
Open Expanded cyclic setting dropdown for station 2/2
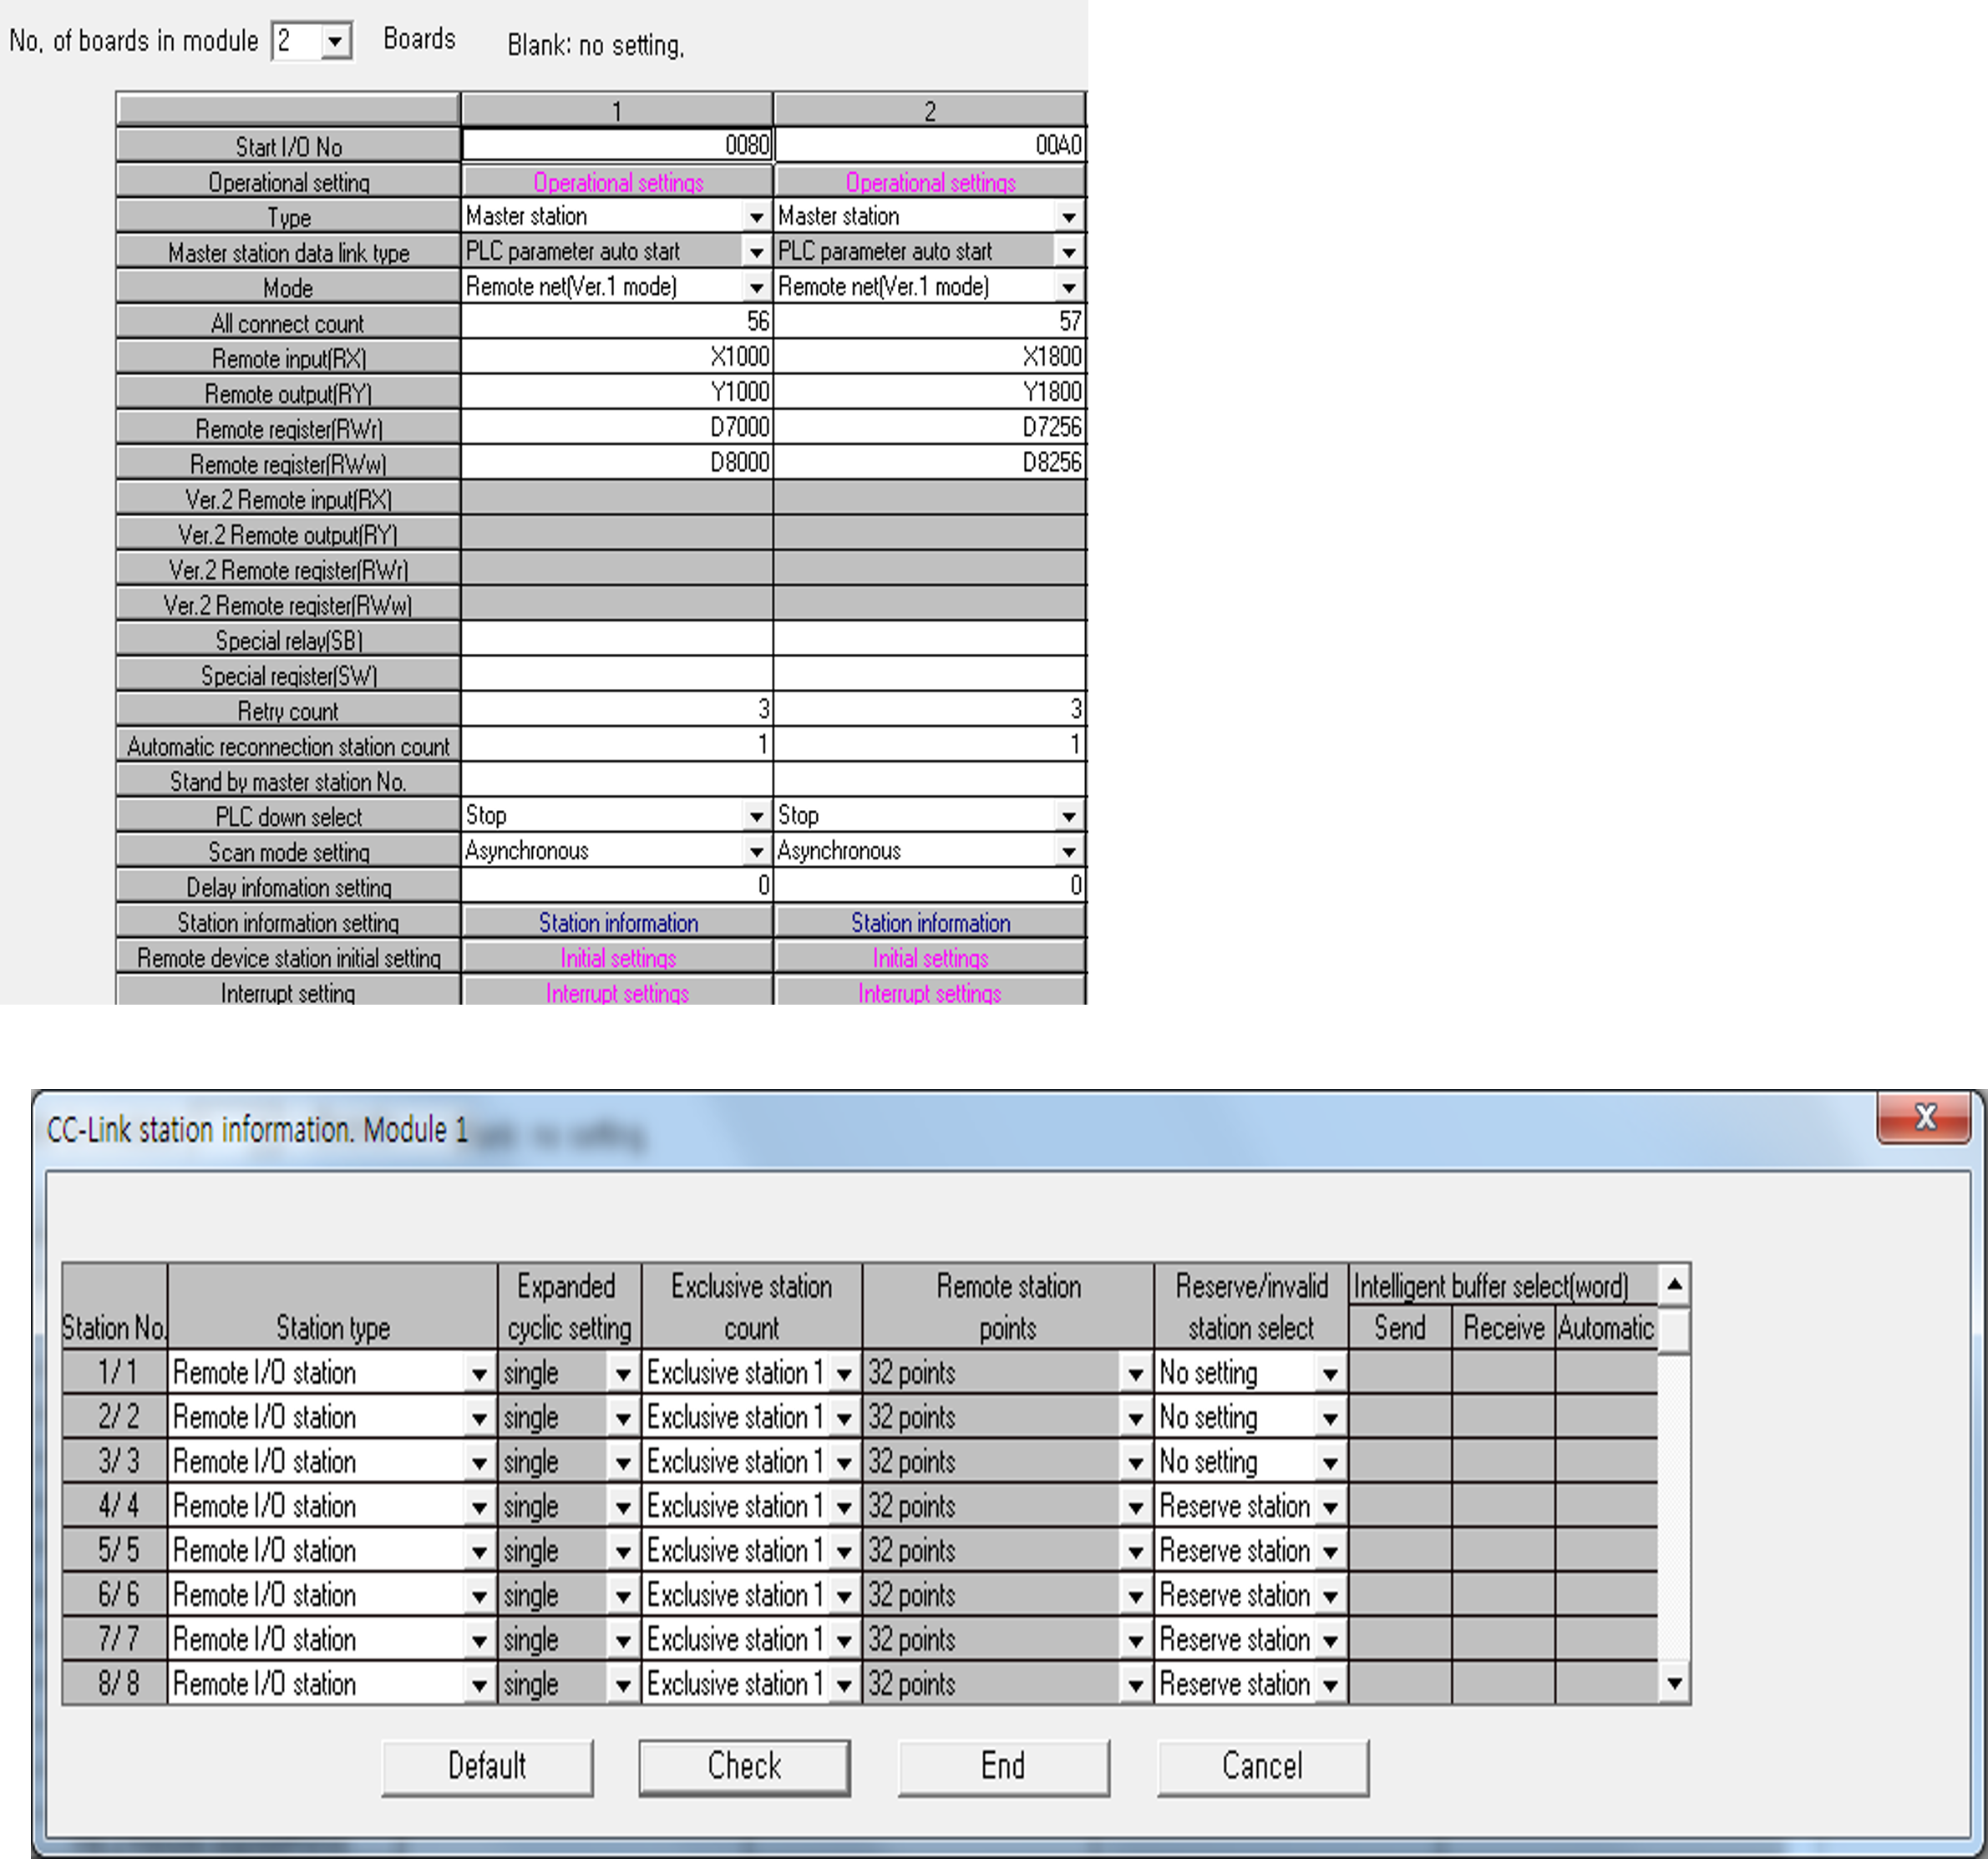pyautogui.click(x=623, y=1418)
